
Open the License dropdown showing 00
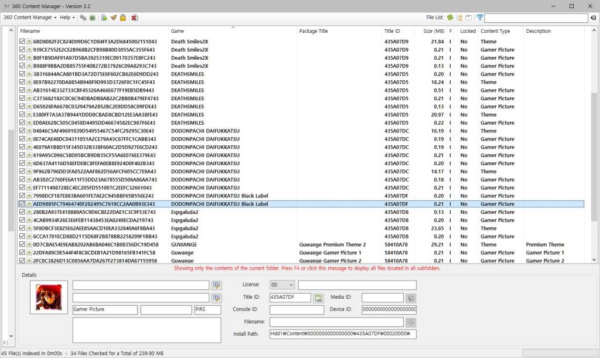282,285
